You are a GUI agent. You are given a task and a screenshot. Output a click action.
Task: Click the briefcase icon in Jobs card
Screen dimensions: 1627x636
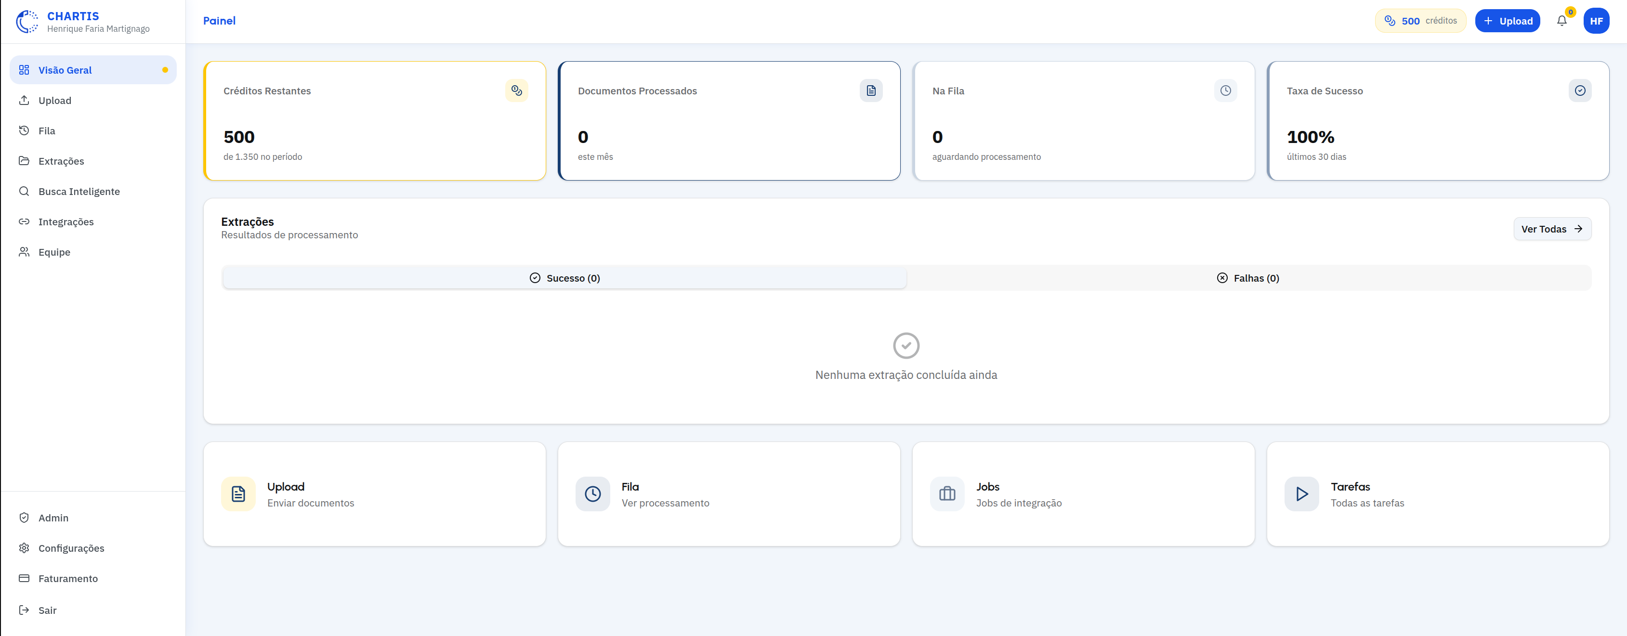947,493
